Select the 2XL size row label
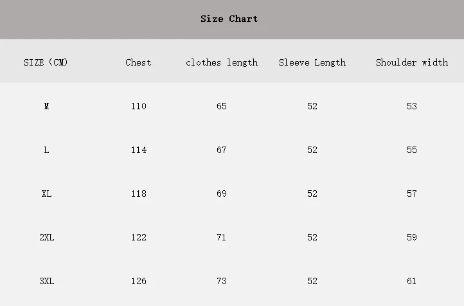464x306 pixels. click(x=46, y=237)
